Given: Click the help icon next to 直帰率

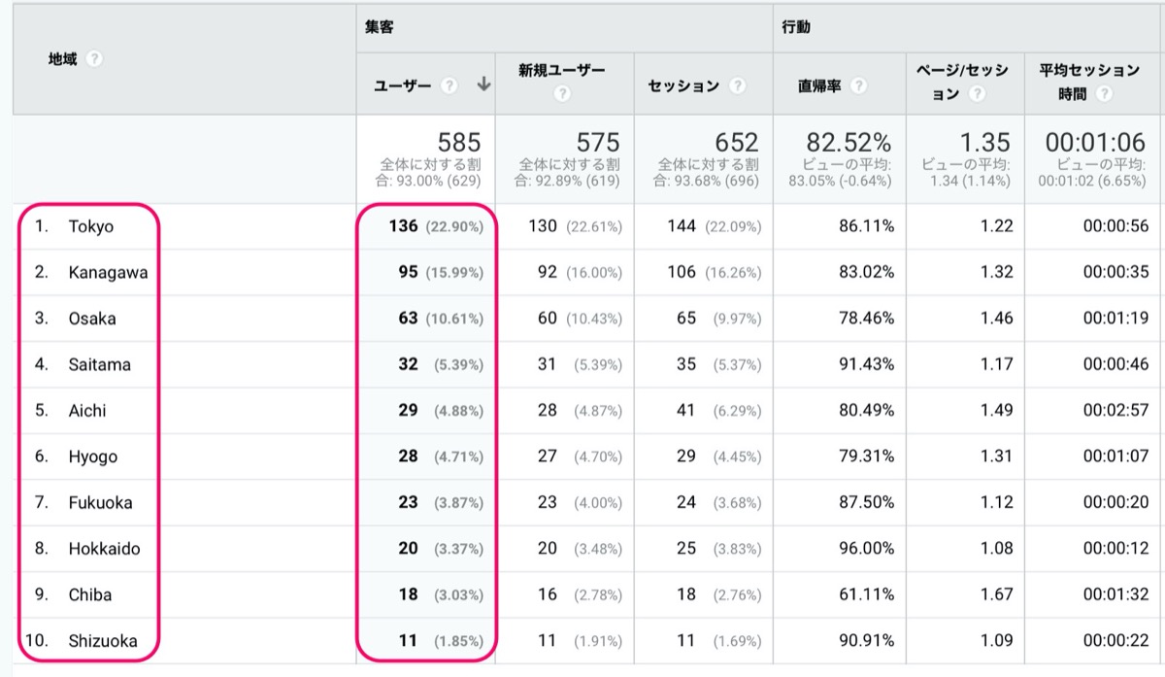Looking at the screenshot, I should (x=857, y=85).
